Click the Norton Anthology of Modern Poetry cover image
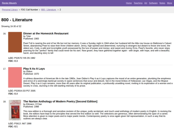Viewport: 174px width, 130px height. (x=15, y=110)
